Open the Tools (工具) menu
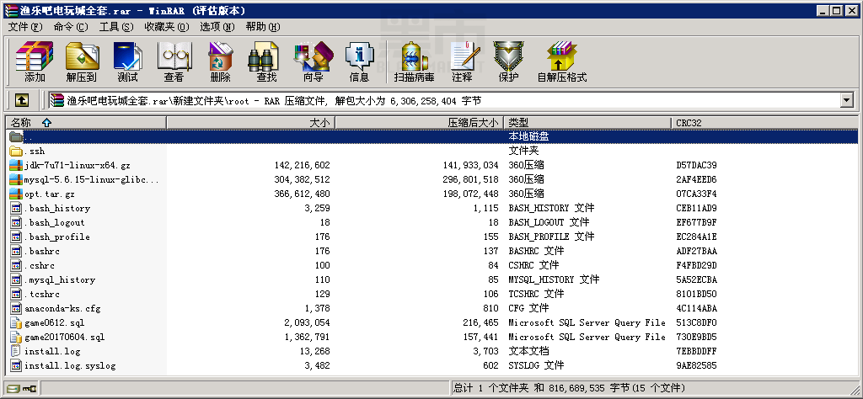The width and height of the screenshot is (863, 399). [x=116, y=26]
